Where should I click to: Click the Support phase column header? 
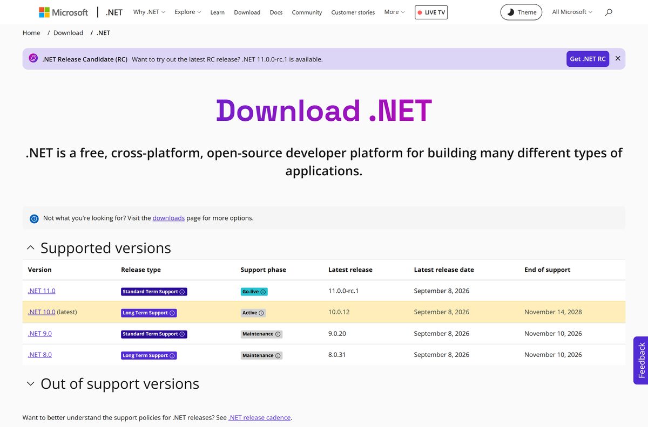click(264, 270)
